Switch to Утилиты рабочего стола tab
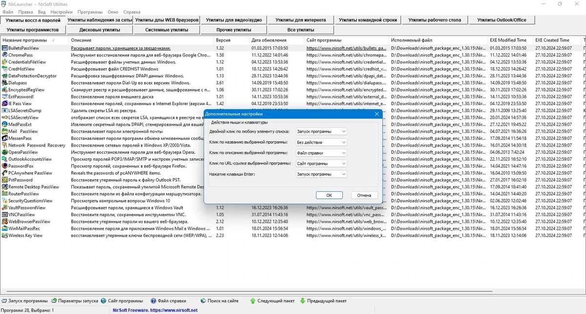 click(x=434, y=20)
